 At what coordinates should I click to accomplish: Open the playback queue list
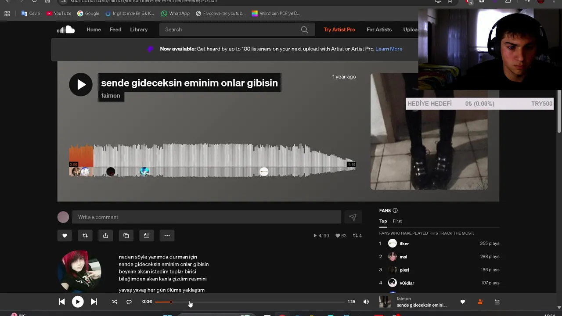[x=497, y=302]
